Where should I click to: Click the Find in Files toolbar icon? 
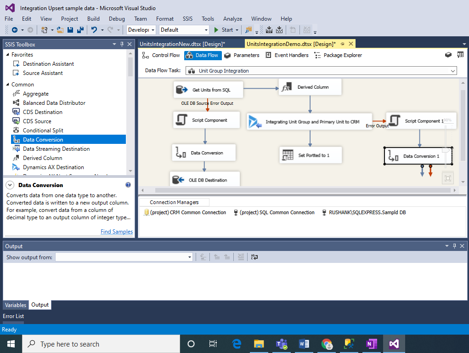(x=248, y=29)
